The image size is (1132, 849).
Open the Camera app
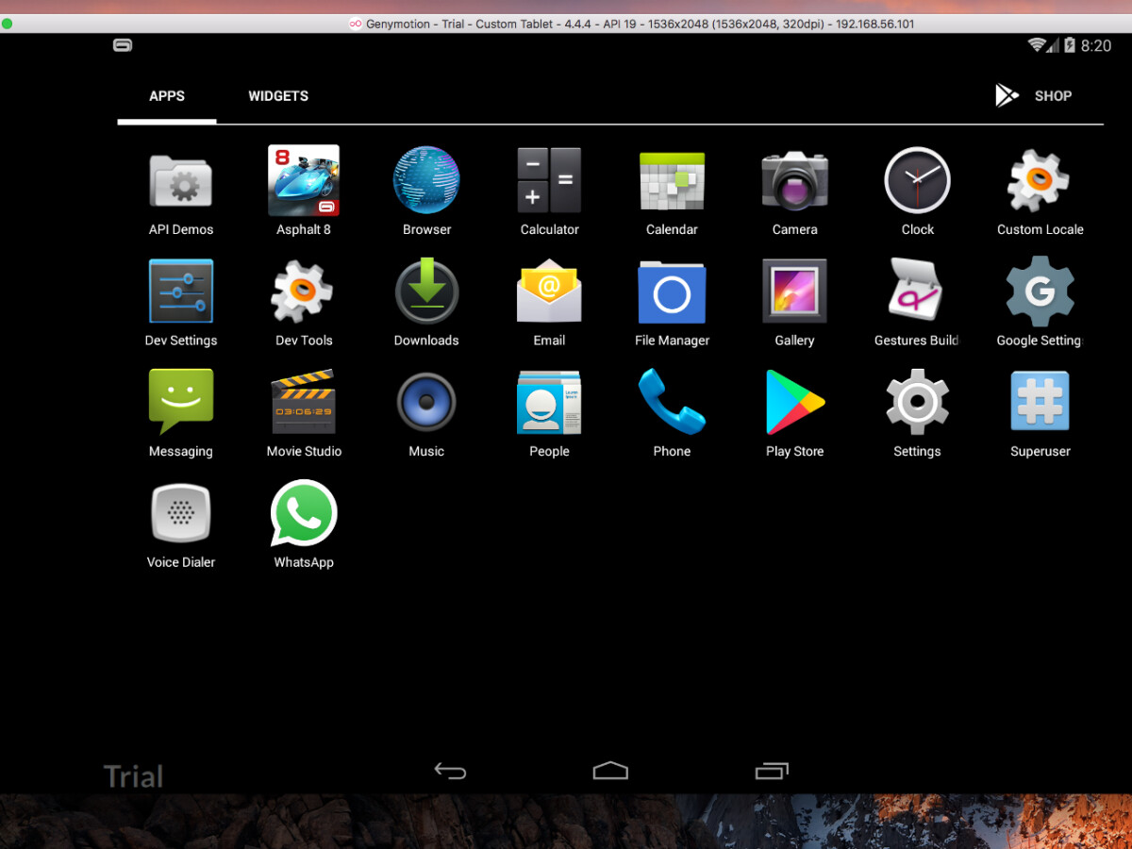click(794, 180)
